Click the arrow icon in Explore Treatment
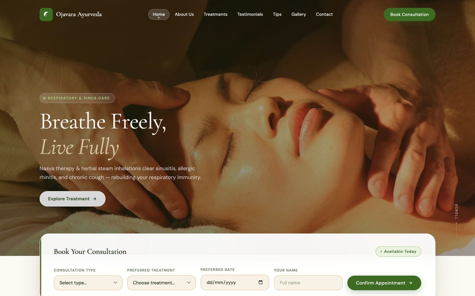475x296 pixels. (x=95, y=199)
